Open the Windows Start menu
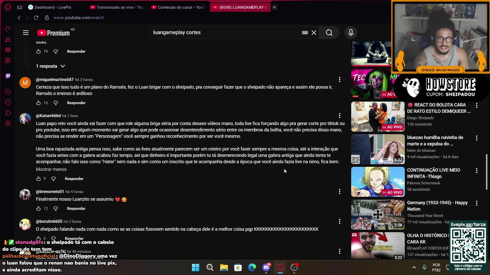The width and height of the screenshot is (490, 275). pyautogui.click(x=196, y=267)
